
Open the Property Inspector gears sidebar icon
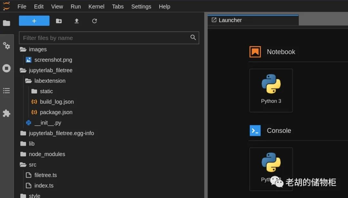(x=6, y=45)
